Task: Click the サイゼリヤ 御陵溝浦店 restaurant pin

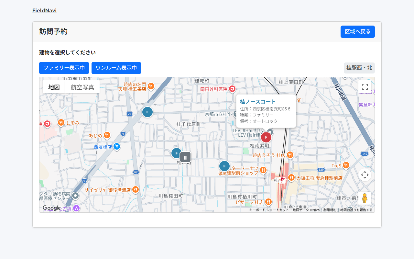Action: click(x=135, y=189)
